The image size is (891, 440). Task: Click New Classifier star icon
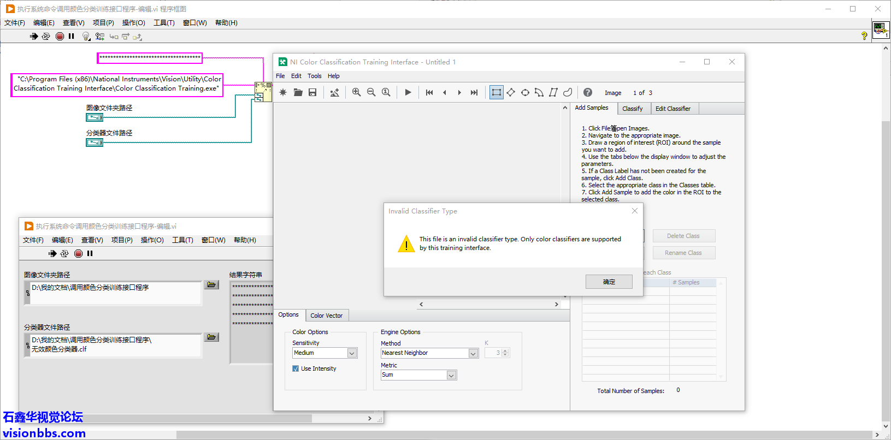(283, 92)
